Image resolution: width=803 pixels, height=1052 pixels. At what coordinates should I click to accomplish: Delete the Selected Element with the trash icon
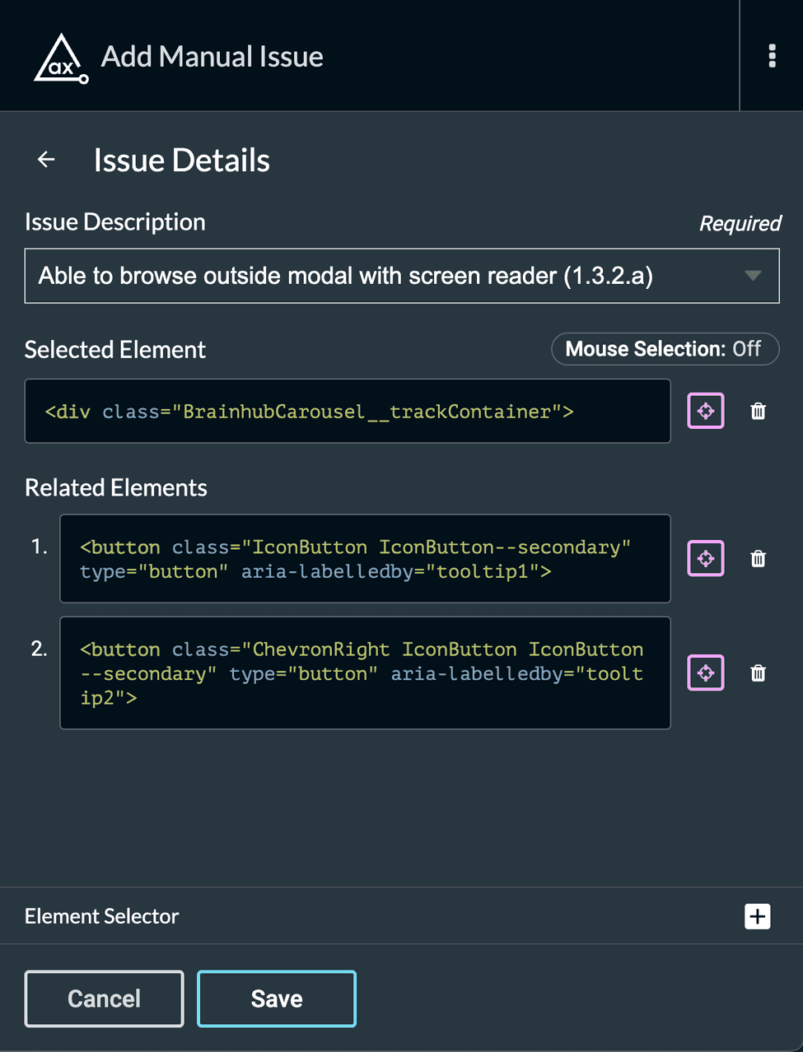(758, 410)
